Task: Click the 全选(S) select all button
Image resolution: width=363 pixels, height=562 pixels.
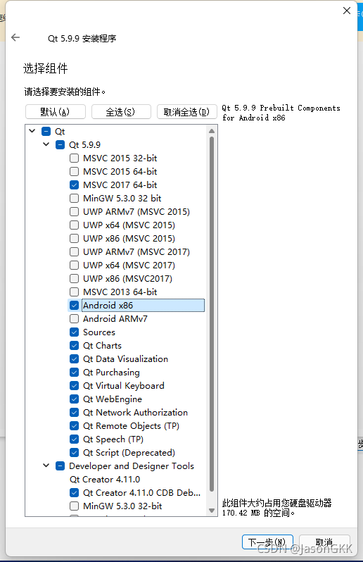Action: point(121,112)
